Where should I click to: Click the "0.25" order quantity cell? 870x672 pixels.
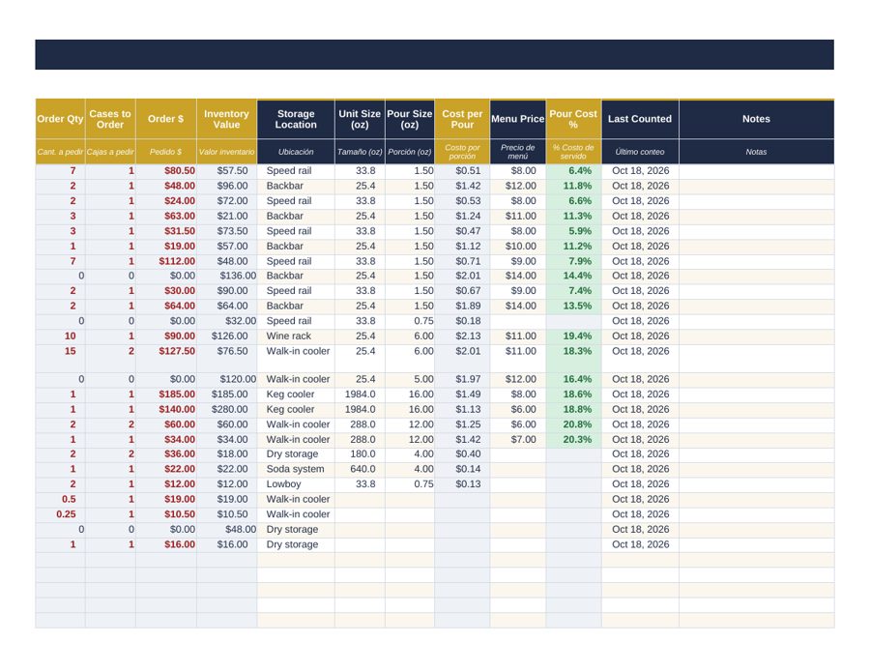[x=61, y=514]
